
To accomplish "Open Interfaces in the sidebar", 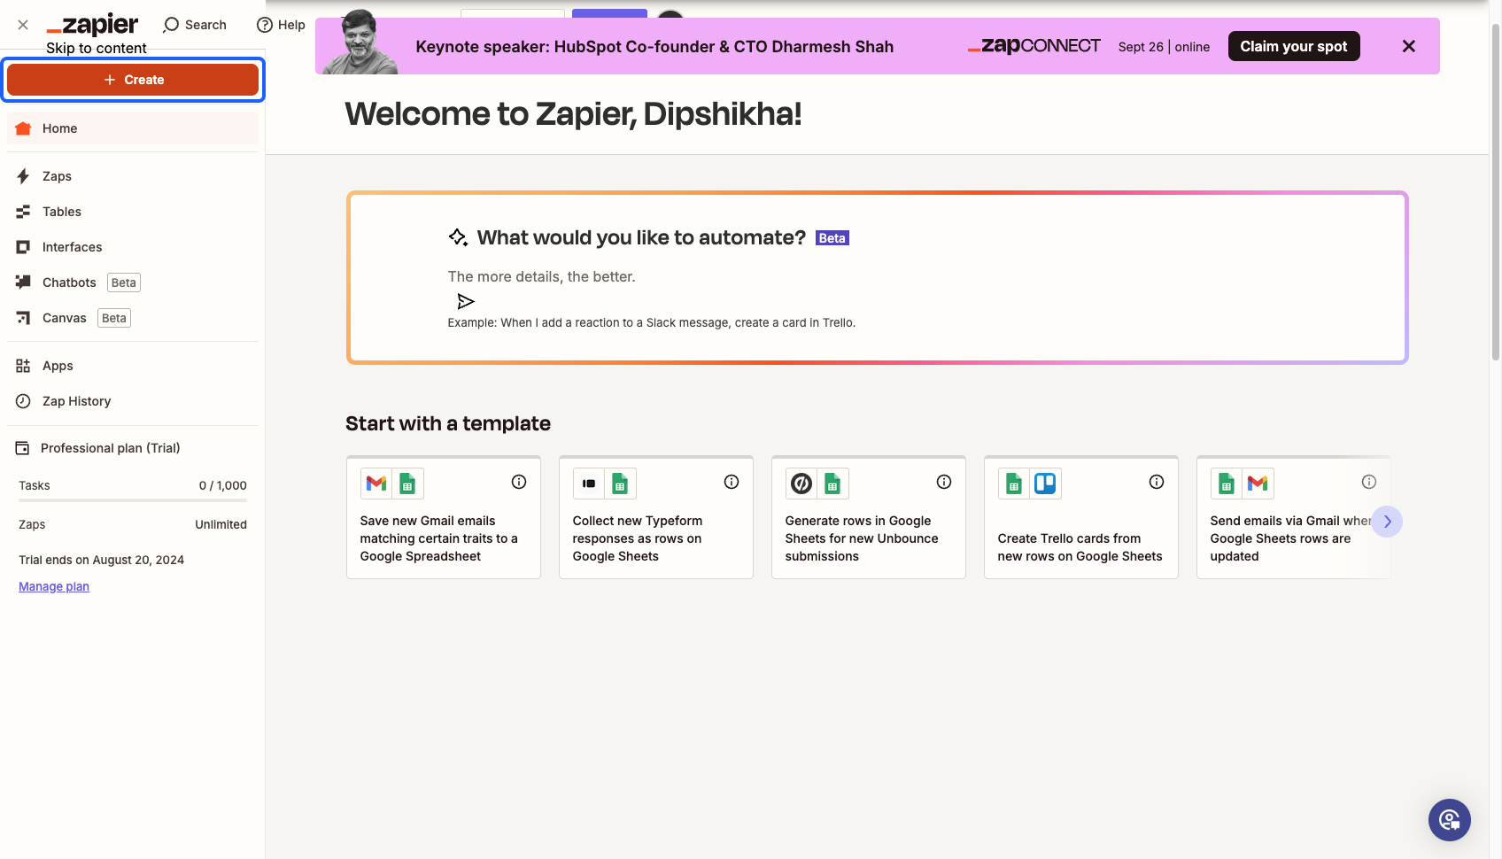I will 133,247.
